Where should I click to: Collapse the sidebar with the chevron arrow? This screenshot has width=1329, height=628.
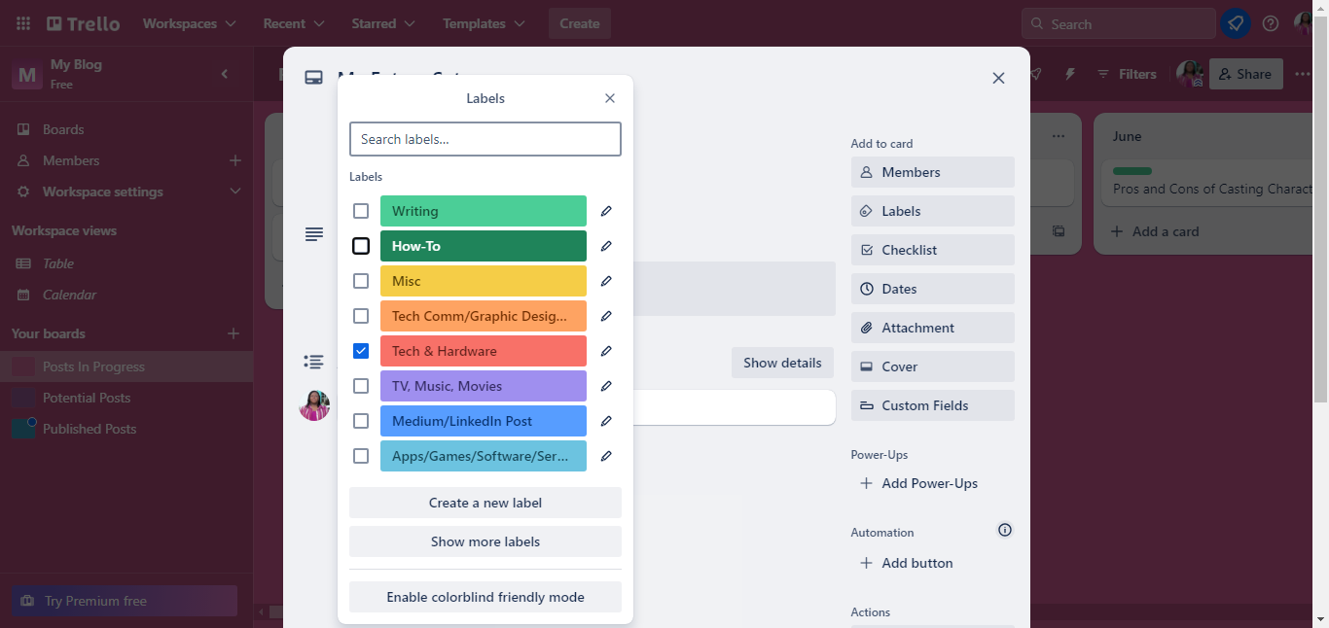pos(225,74)
